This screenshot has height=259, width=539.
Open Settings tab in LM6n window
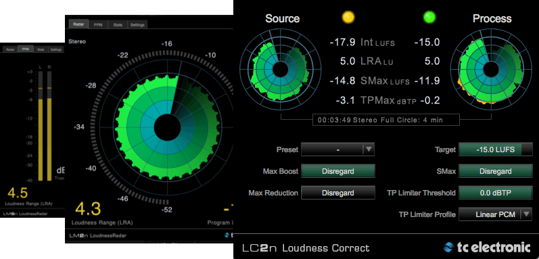coord(55,49)
